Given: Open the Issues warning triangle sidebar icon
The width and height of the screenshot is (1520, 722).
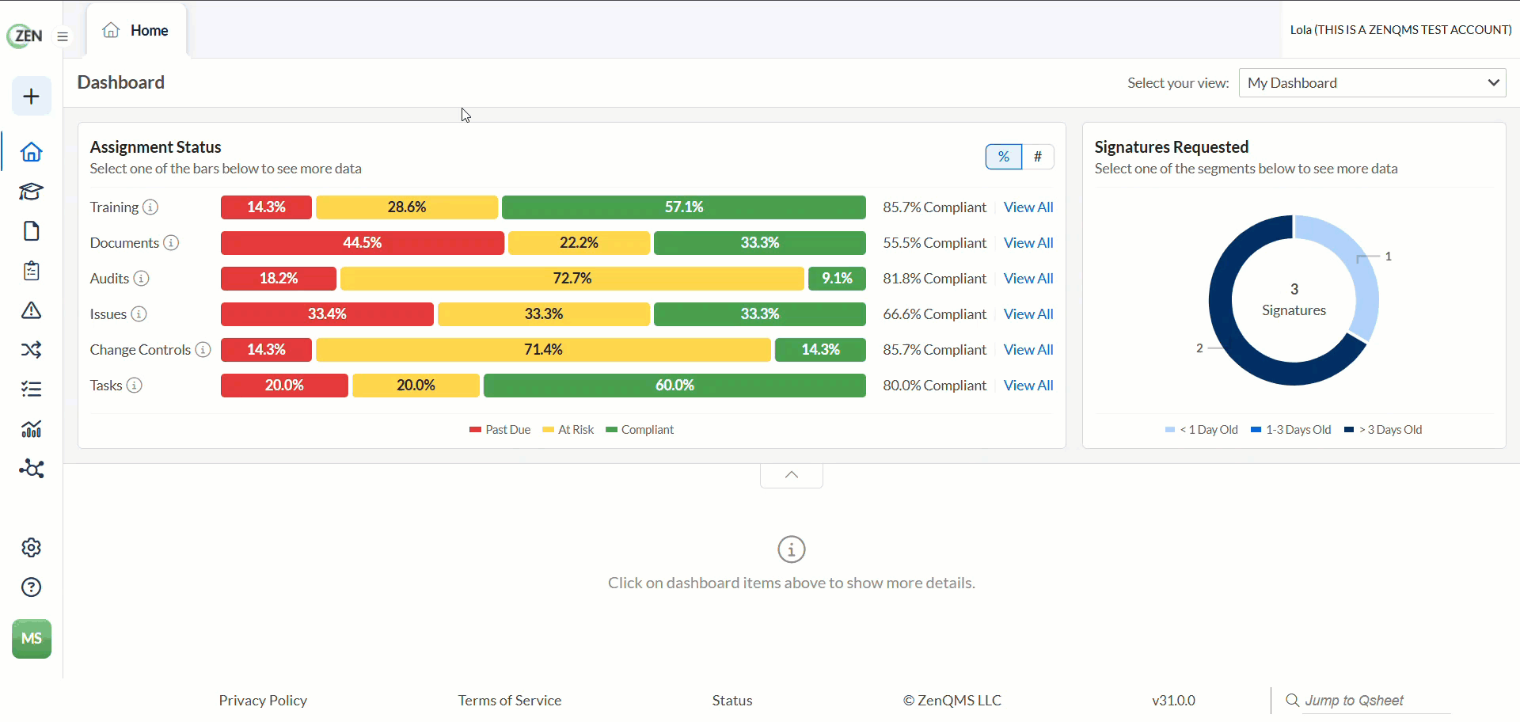Looking at the screenshot, I should coord(31,310).
